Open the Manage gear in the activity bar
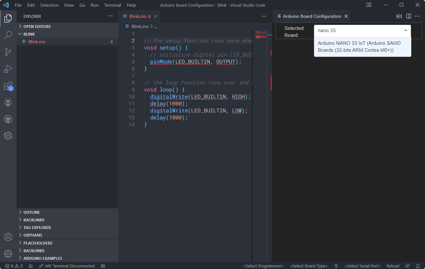The height and width of the screenshot is (269, 425). click(8, 254)
